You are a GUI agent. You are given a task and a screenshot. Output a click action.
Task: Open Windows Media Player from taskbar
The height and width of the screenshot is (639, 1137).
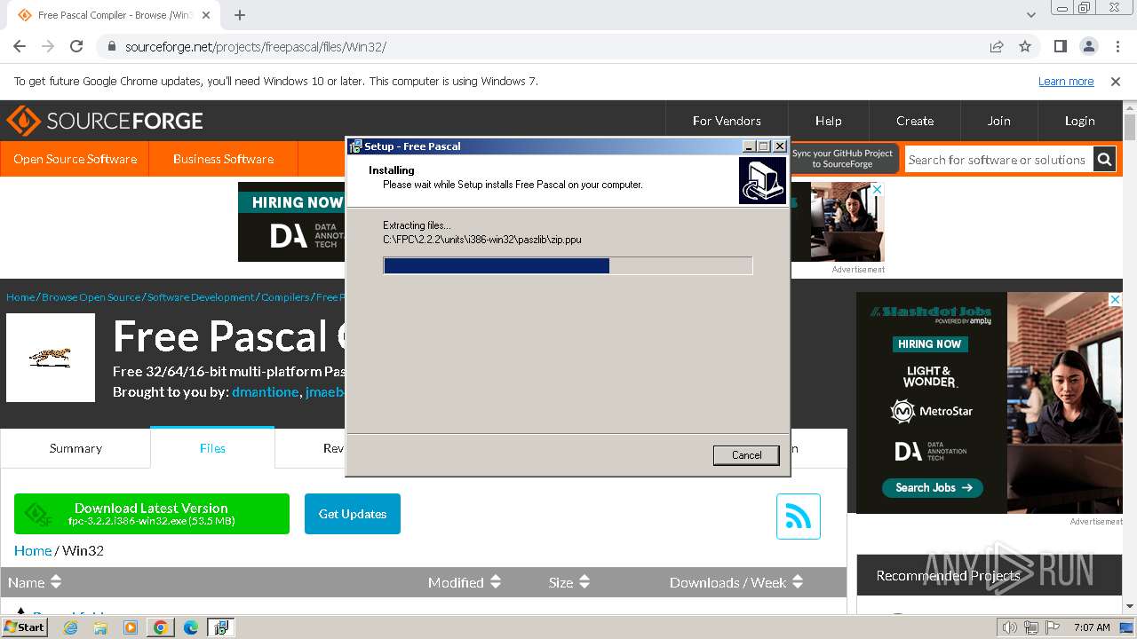point(131,627)
